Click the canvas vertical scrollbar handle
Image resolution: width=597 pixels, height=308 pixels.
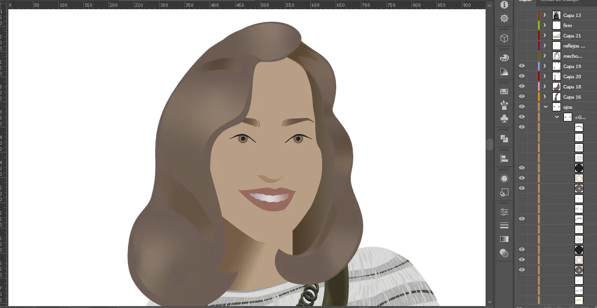pos(489,144)
